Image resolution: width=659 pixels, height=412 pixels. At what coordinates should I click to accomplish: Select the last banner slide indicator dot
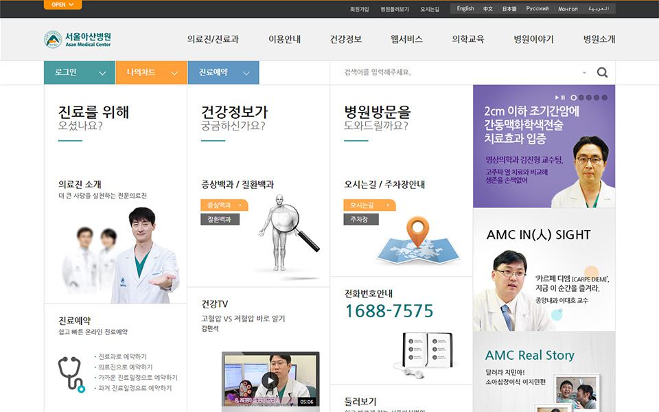[605, 98]
